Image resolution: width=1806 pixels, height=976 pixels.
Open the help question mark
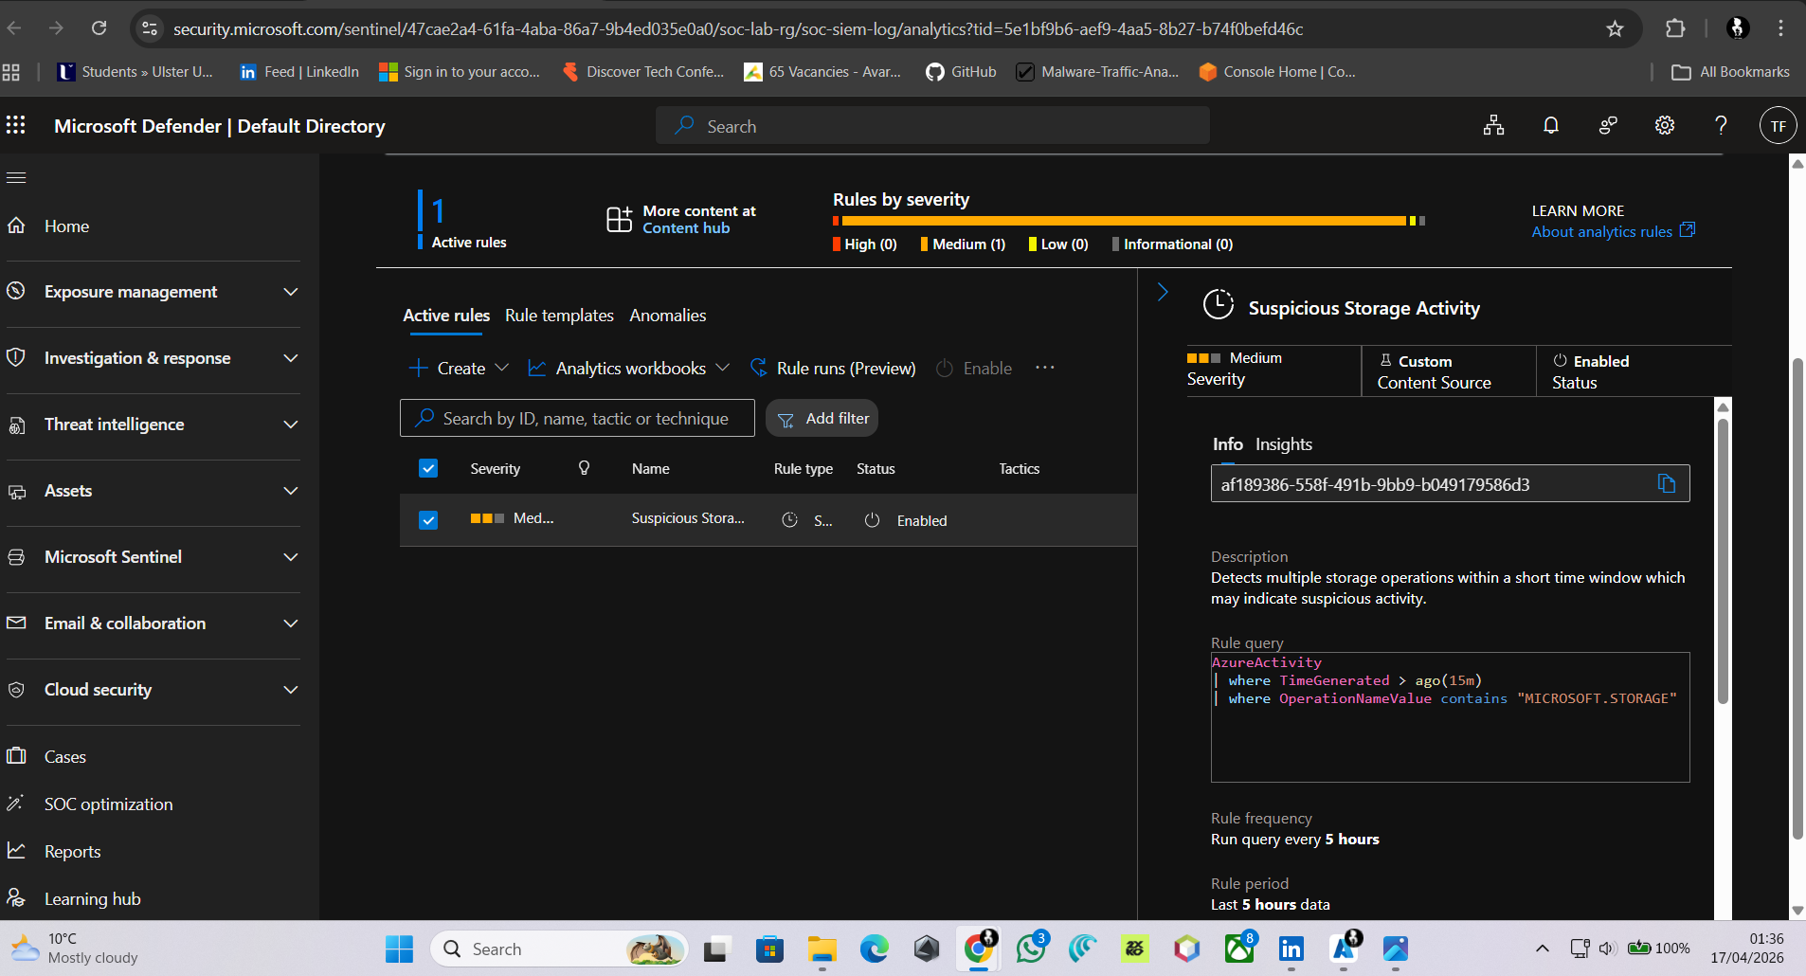point(1721,125)
